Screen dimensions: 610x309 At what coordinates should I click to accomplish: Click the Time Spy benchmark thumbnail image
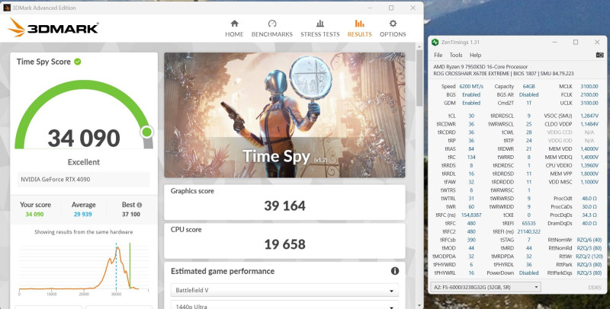point(284,115)
